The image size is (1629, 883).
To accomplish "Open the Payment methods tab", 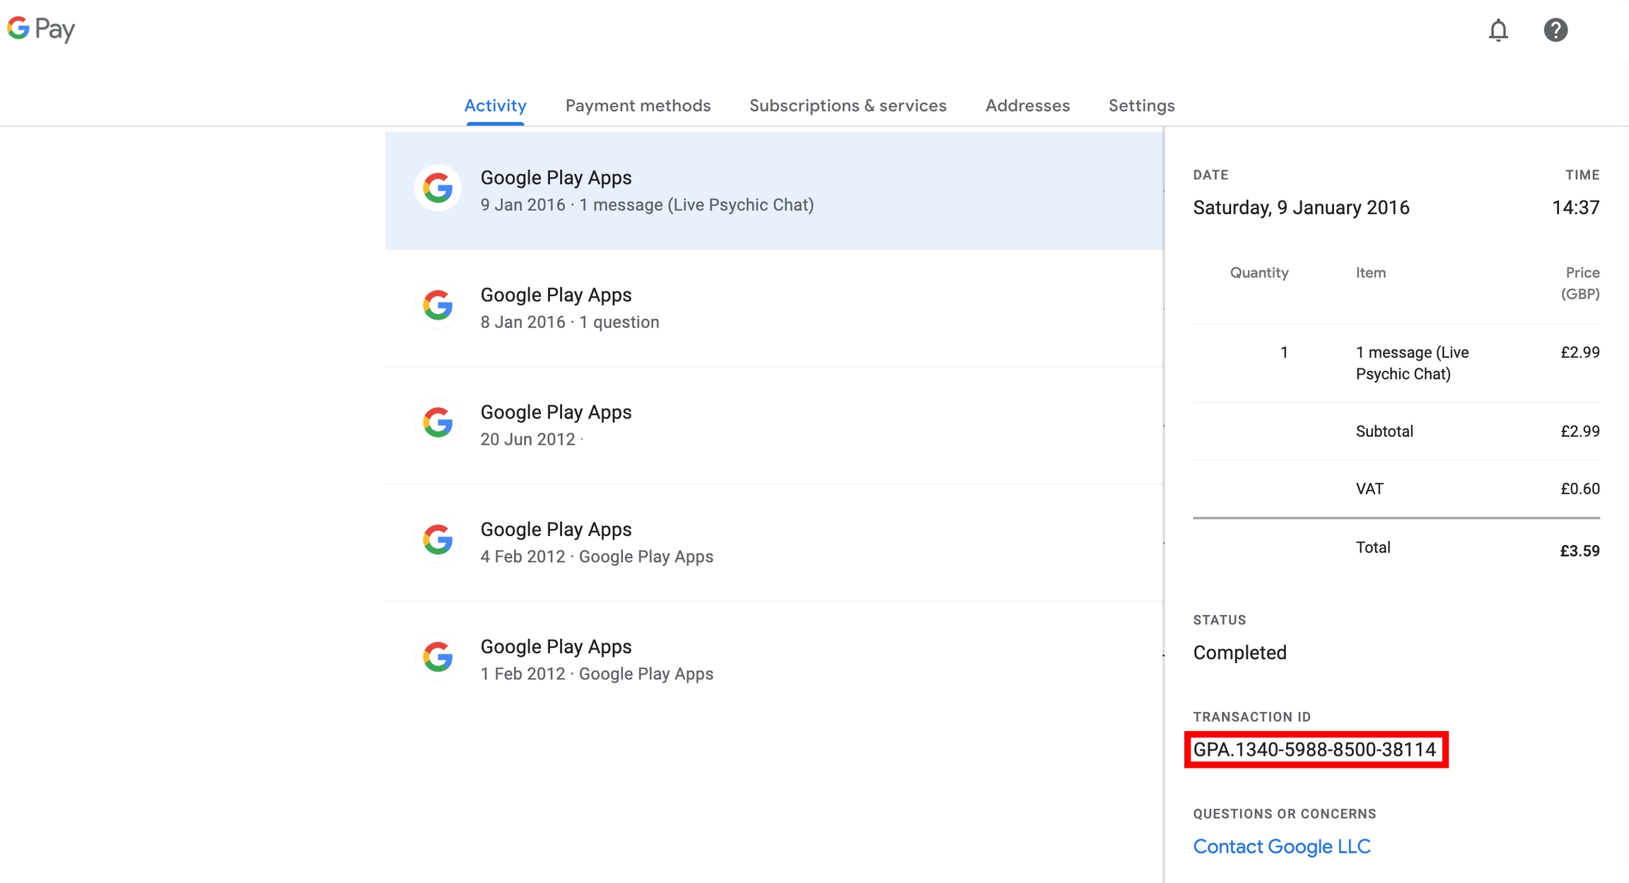I will 638,106.
